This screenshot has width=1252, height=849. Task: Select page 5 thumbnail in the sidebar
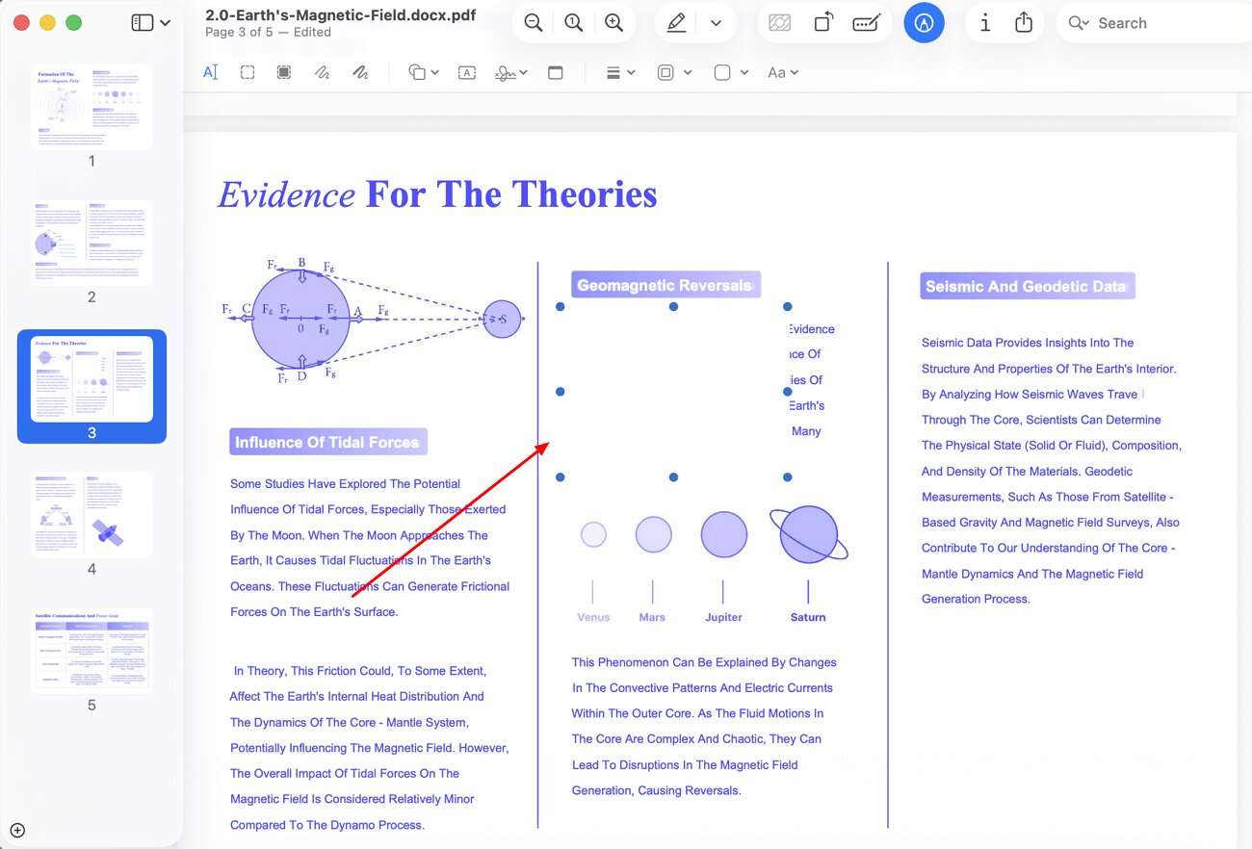91,651
